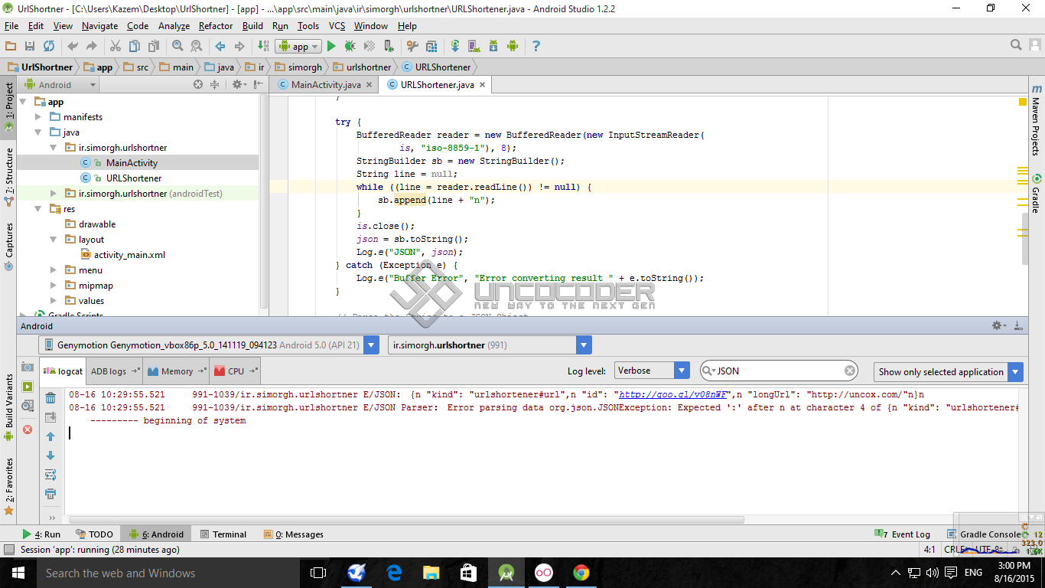This screenshot has height=588, width=1045.
Task: Click the Undo arrow icon
Action: tap(73, 46)
